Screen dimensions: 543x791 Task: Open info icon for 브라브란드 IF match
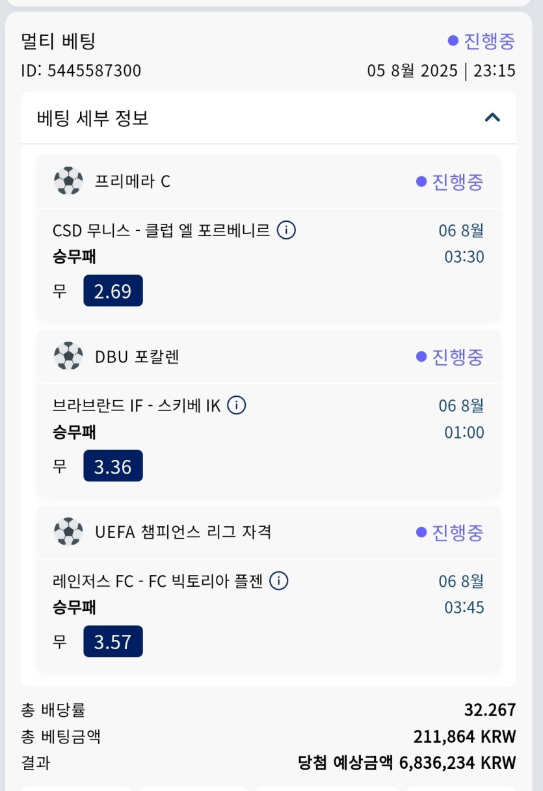click(237, 406)
